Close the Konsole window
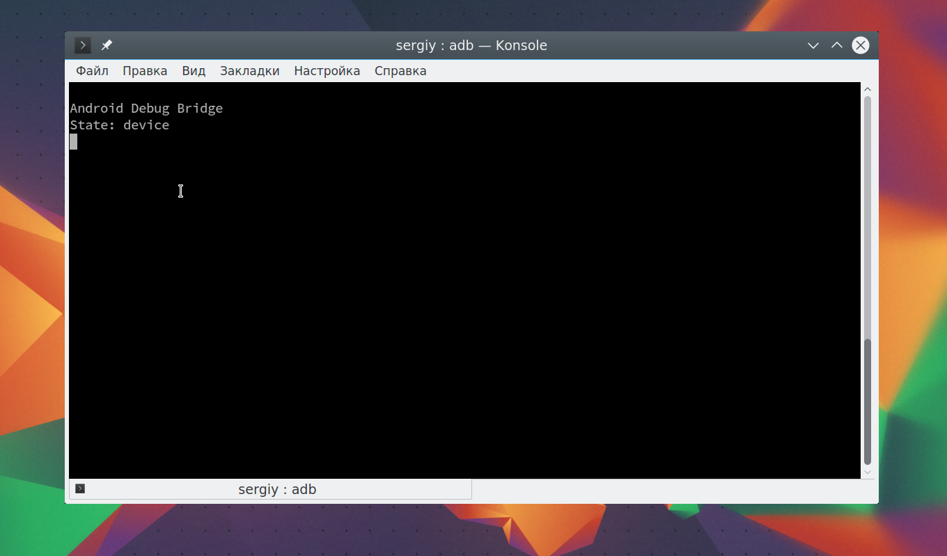Image resolution: width=947 pixels, height=556 pixels. tap(861, 45)
